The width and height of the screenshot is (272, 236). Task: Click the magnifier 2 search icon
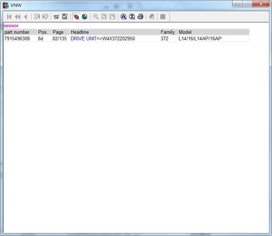point(132,17)
